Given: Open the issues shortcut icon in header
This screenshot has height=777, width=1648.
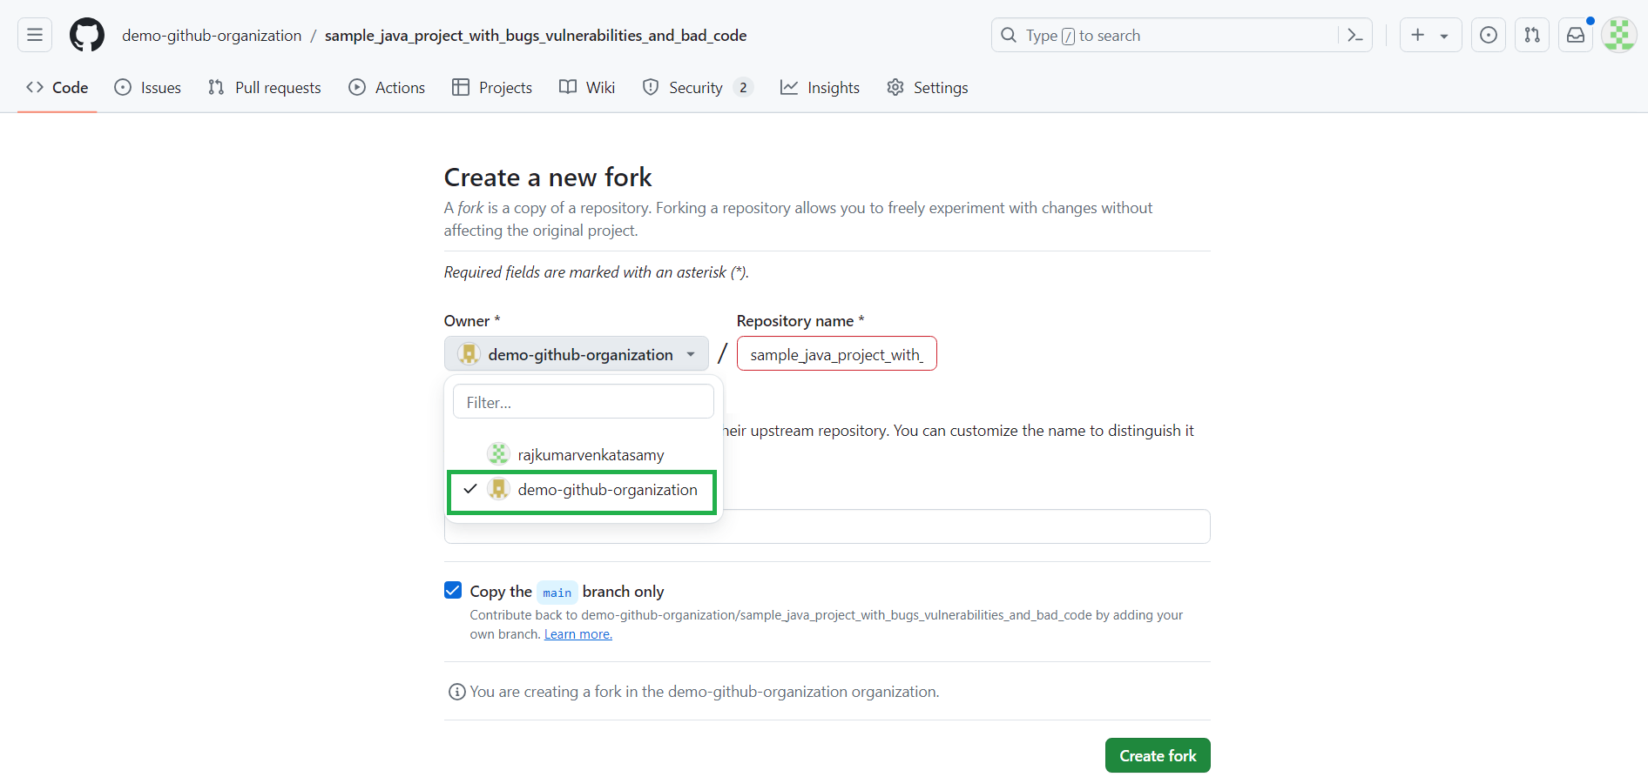Looking at the screenshot, I should coord(1489,35).
